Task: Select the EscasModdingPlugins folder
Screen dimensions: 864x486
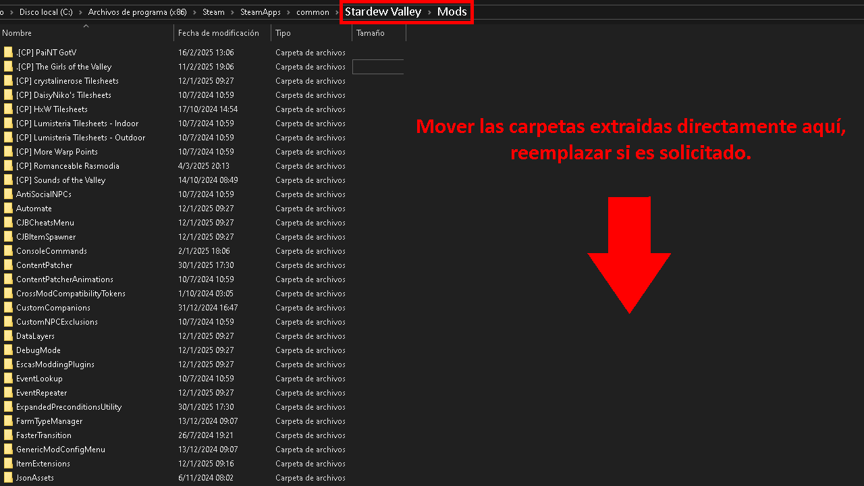Action: 55,364
